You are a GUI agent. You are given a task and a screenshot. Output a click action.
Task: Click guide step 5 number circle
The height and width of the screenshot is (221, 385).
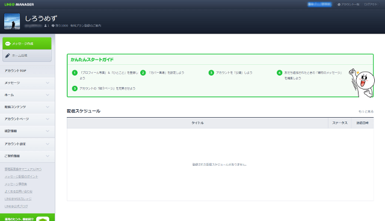coord(75,88)
